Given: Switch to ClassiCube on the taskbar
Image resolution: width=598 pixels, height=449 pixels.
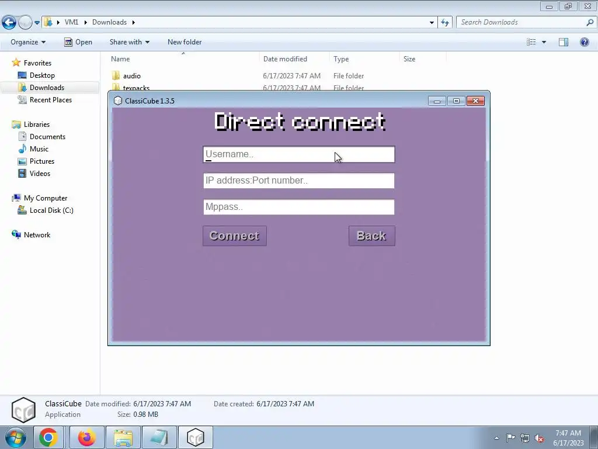Looking at the screenshot, I should click(x=196, y=437).
